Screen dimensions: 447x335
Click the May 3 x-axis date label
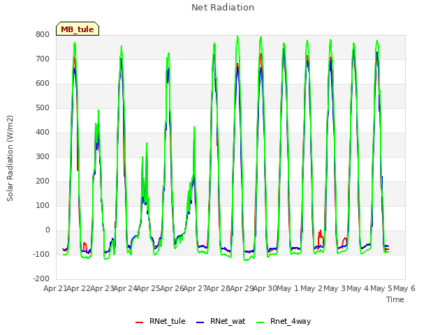pos(335,288)
